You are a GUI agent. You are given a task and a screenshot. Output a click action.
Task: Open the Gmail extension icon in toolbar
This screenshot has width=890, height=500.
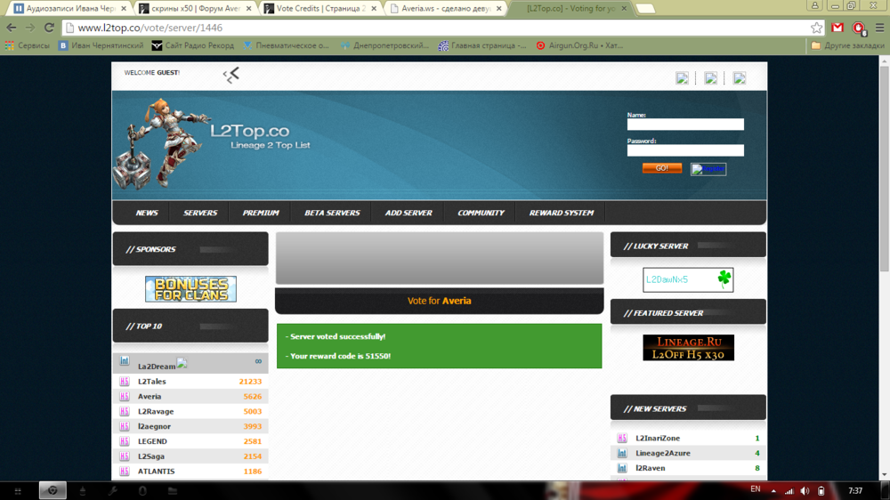[x=837, y=28]
